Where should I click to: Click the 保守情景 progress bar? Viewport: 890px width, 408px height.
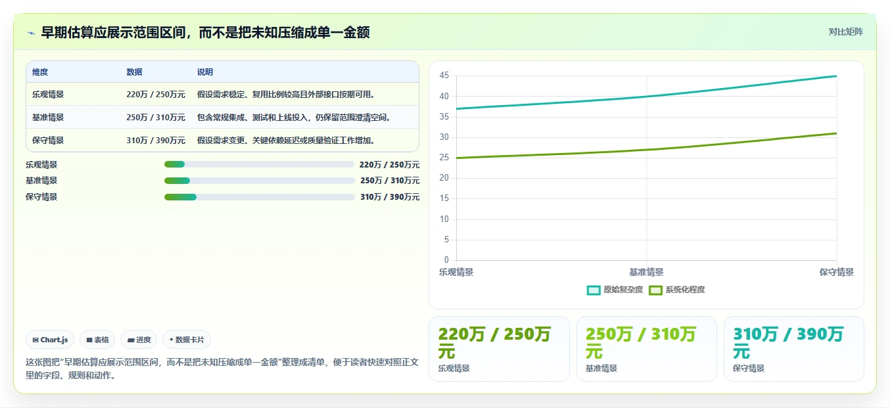pyautogui.click(x=259, y=197)
